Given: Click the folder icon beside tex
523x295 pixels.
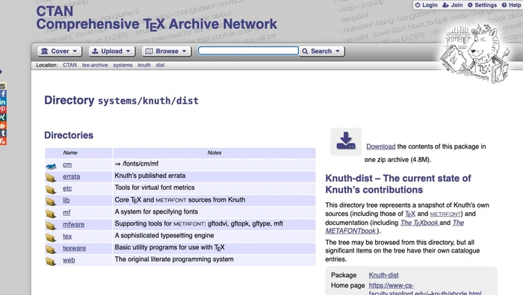Looking at the screenshot, I should 51,237.
